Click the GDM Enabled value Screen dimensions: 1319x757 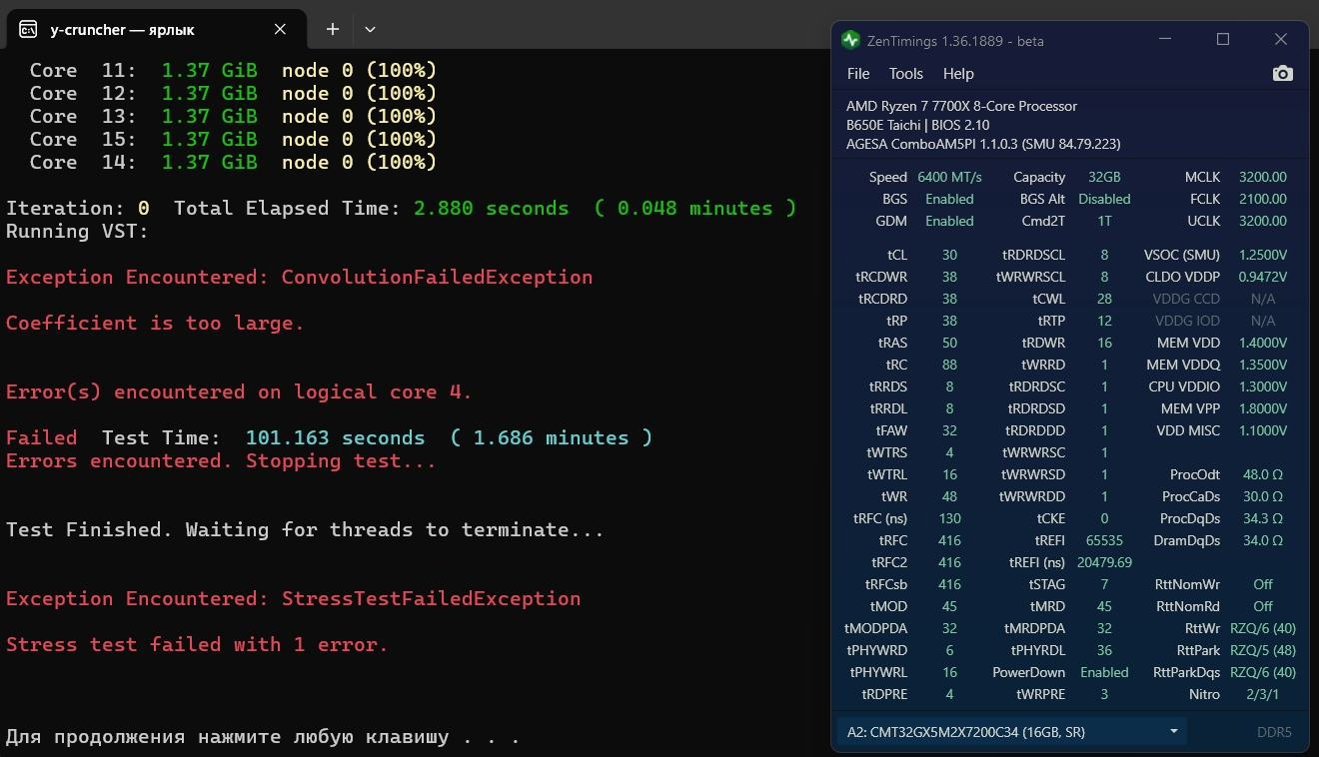[x=949, y=221]
